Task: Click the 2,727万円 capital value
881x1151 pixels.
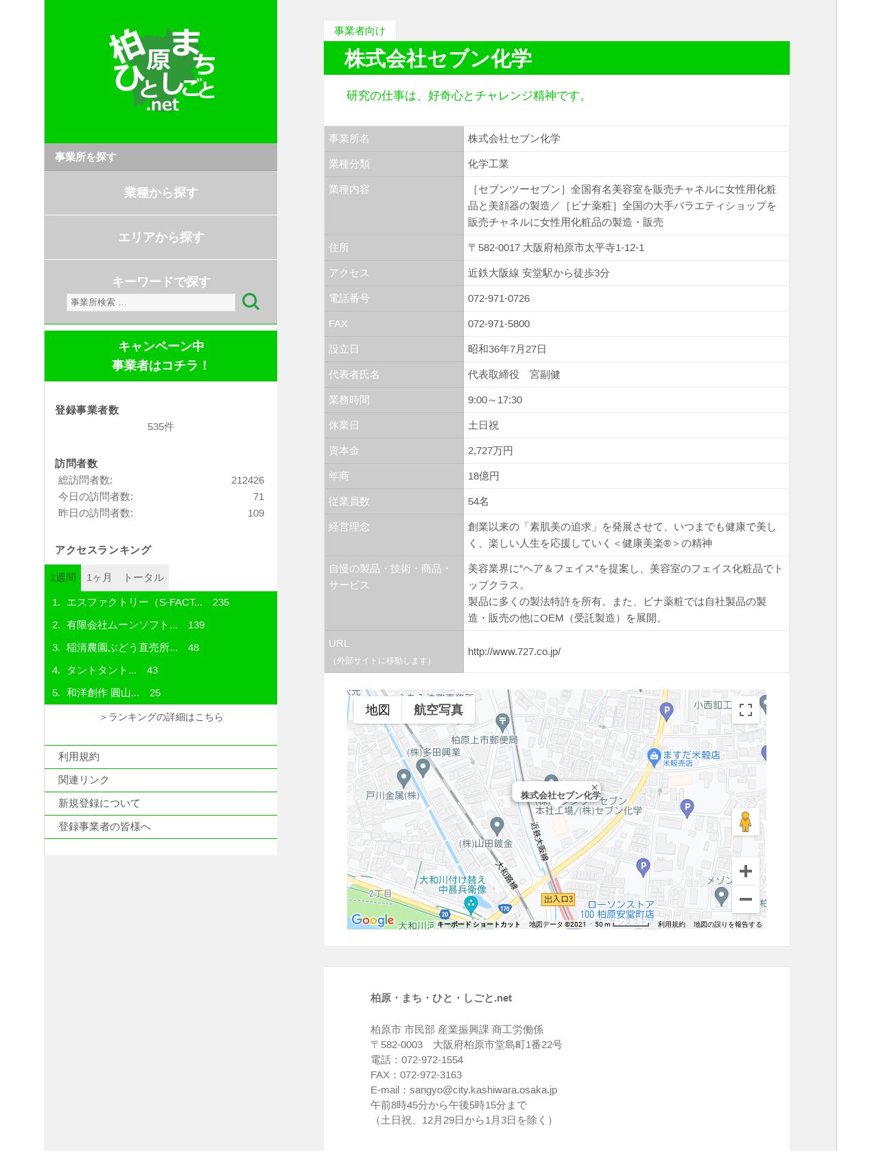Action: (490, 451)
